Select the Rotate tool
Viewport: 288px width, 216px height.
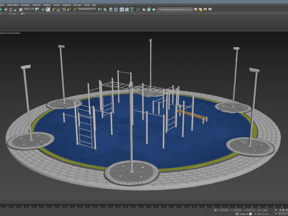pyautogui.click(x=11, y=10)
